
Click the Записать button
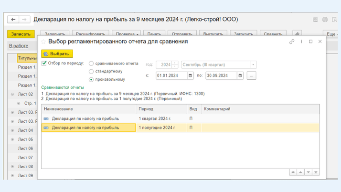[x=21, y=34]
